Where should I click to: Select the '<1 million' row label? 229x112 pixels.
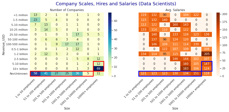21,15
